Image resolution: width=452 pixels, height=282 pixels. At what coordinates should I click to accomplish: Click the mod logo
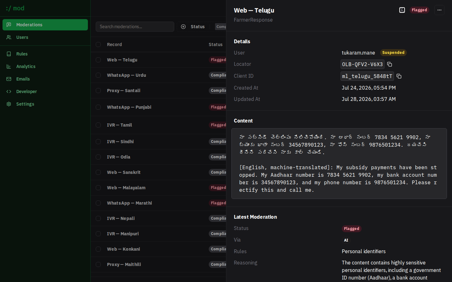pos(15,8)
